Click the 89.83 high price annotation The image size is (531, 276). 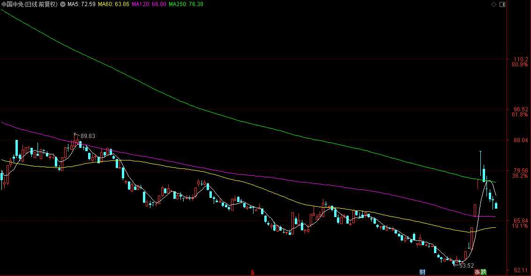click(88, 136)
